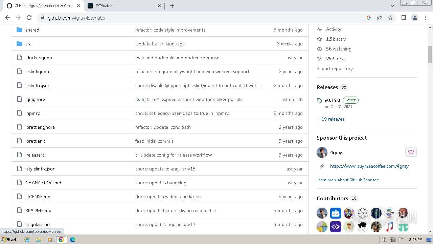Open LICENSE.md file
This screenshot has height=244, width=433.
tap(38, 197)
